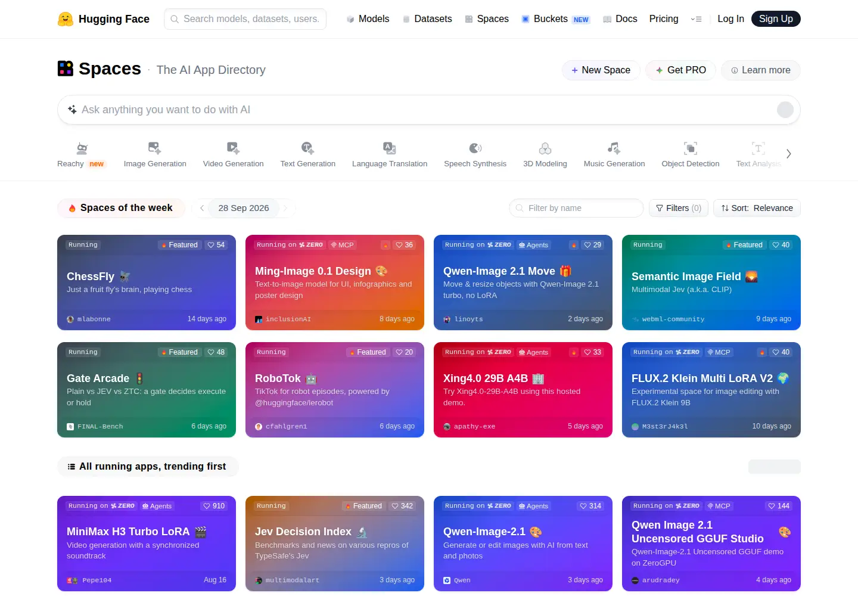Like the RoboTok space heart button
This screenshot has height=596, width=858.
point(404,352)
